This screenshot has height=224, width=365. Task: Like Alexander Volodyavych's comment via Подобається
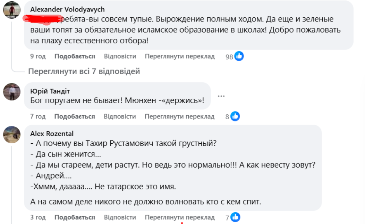click(x=75, y=56)
